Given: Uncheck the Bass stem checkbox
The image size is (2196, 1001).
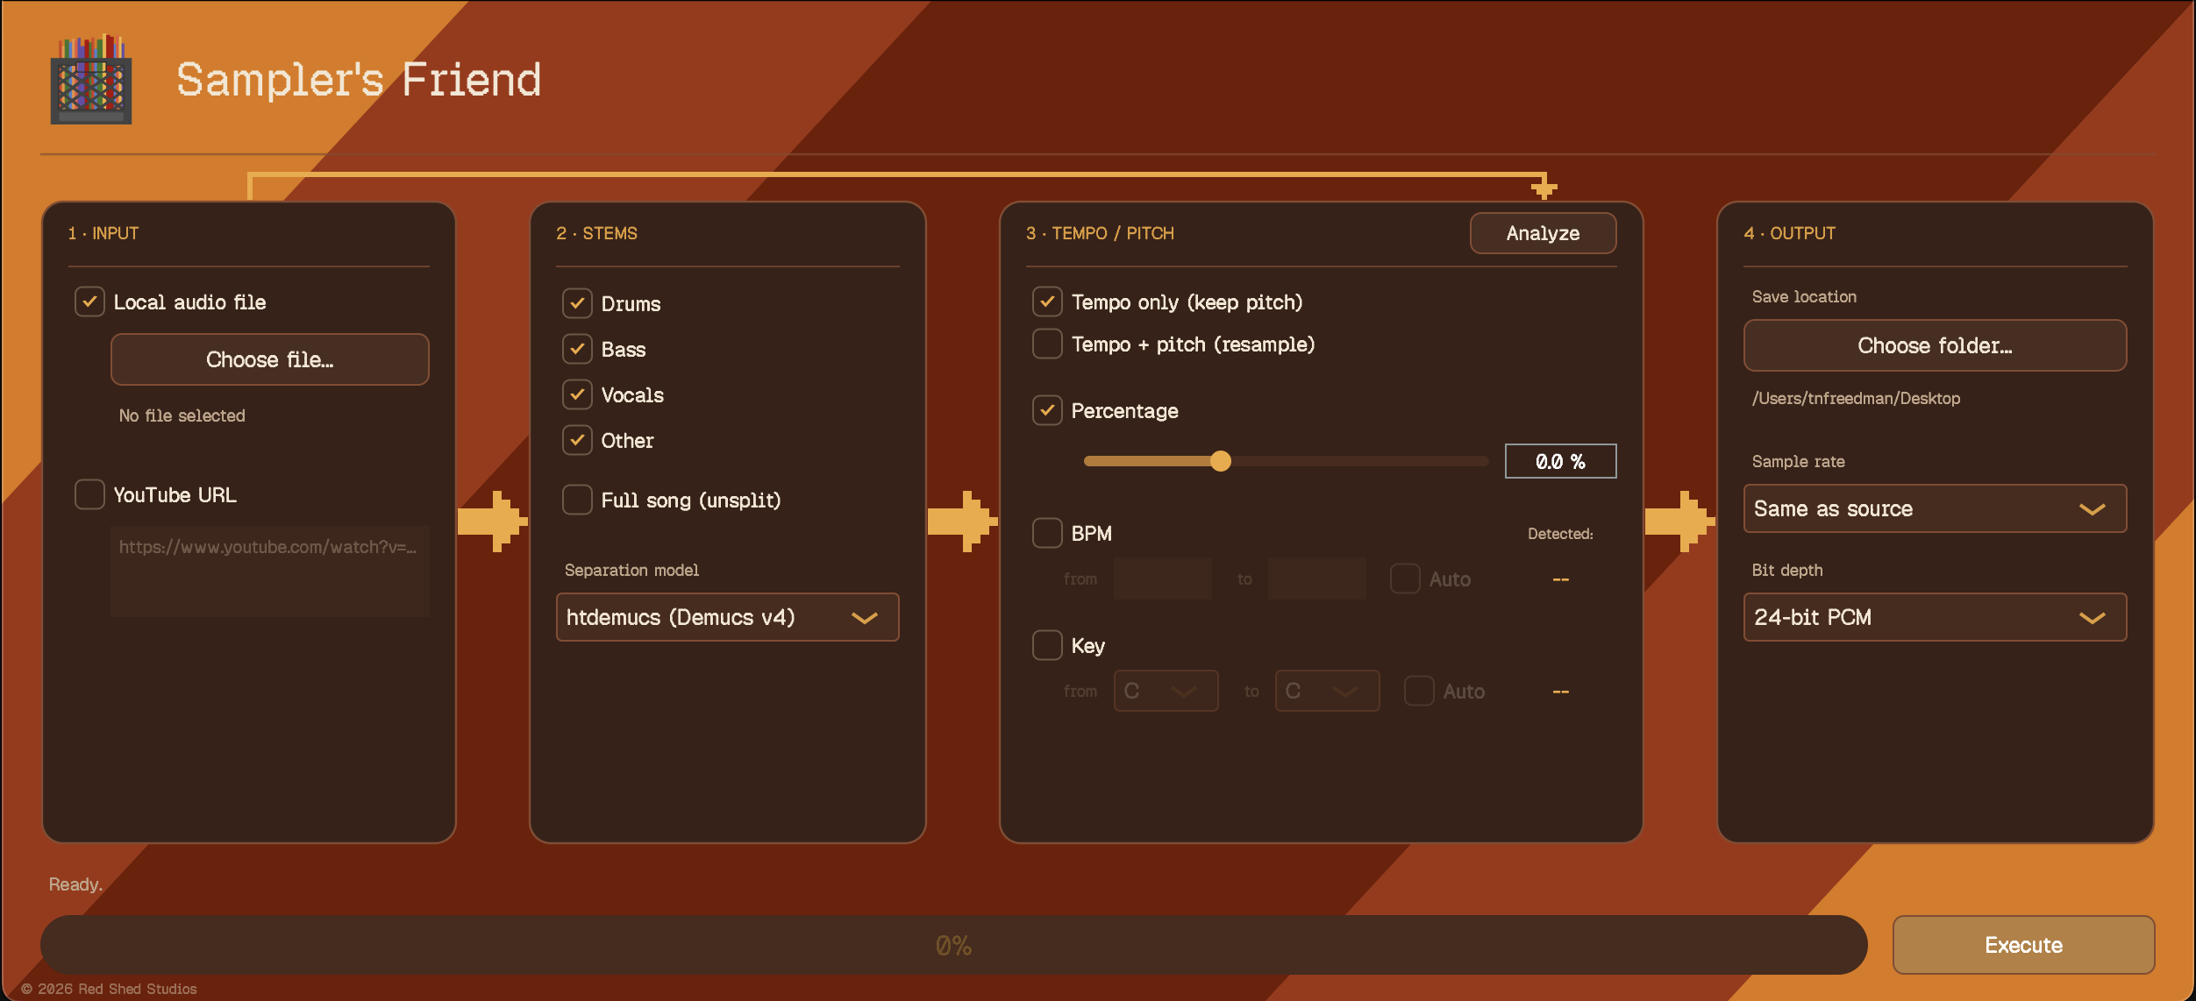Looking at the screenshot, I should (577, 349).
